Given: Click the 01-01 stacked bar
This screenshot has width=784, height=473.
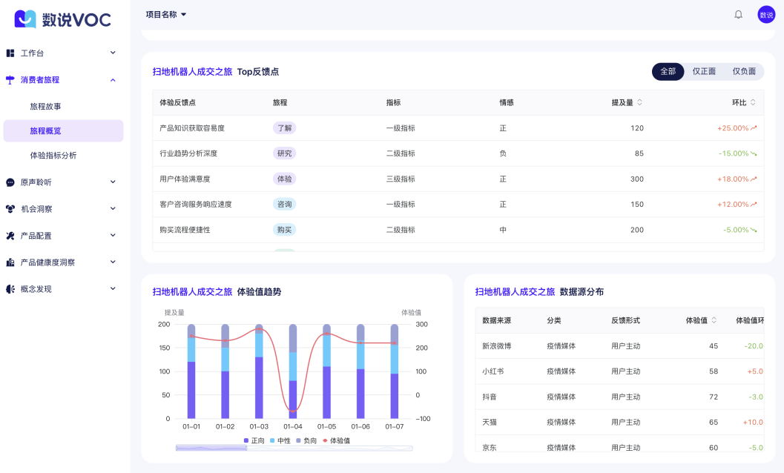Looking at the screenshot, I should pos(191,371).
